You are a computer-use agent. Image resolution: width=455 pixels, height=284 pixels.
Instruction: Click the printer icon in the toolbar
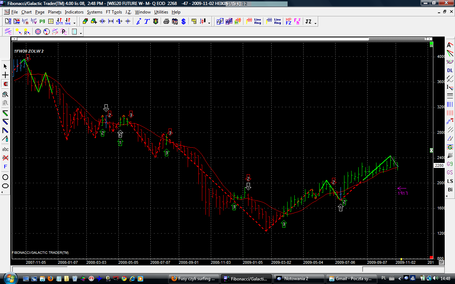pos(166,22)
